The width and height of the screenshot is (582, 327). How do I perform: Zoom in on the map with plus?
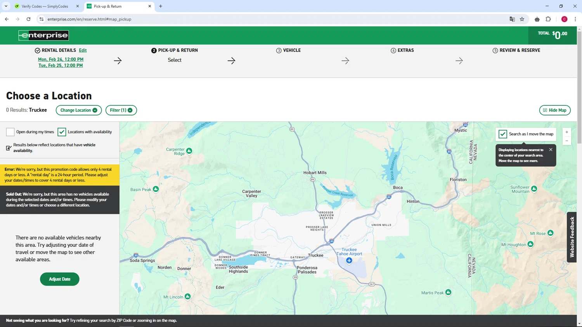point(566,132)
